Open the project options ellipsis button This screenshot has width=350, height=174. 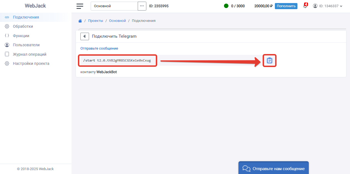(x=142, y=6)
